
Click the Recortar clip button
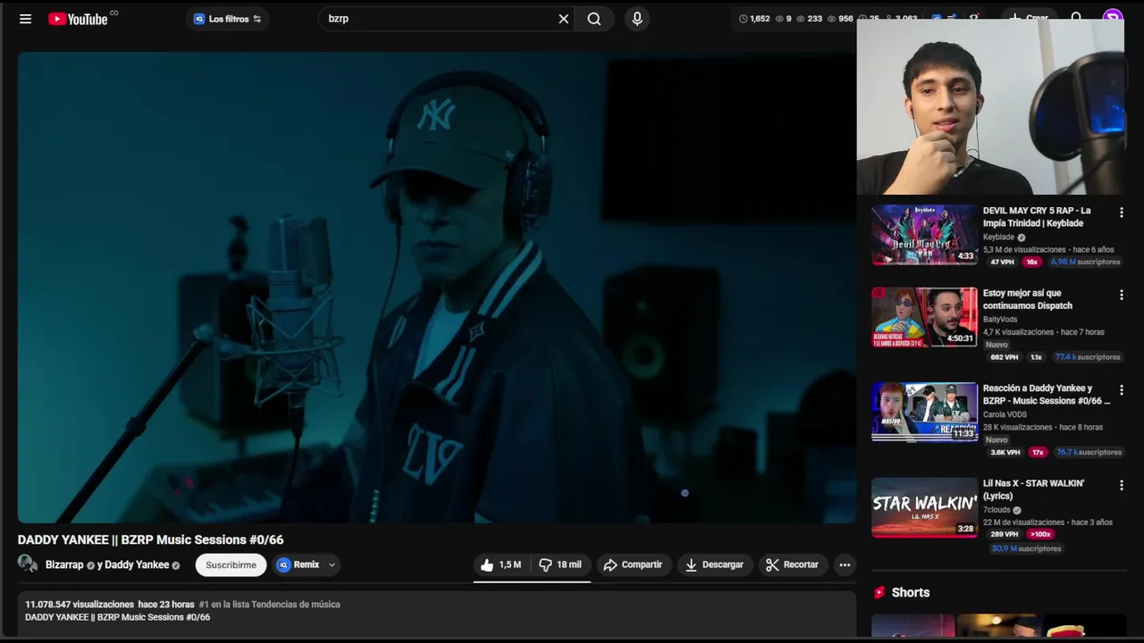(792, 564)
